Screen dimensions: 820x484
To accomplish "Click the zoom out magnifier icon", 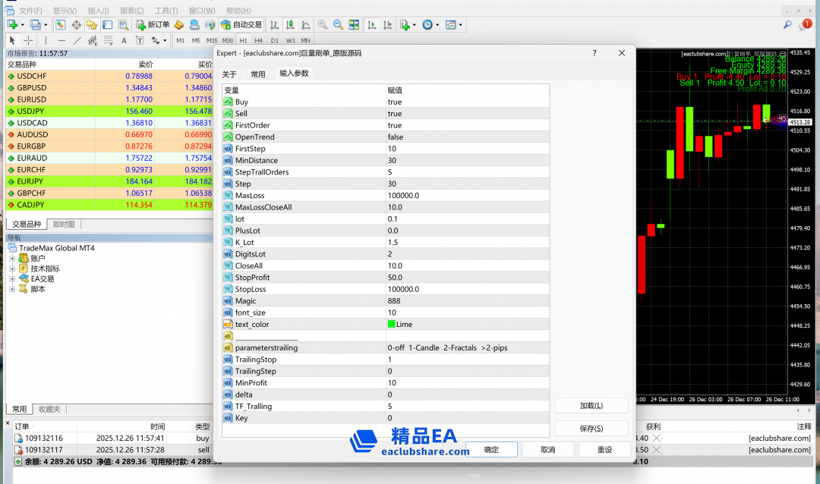I will 338,24.
